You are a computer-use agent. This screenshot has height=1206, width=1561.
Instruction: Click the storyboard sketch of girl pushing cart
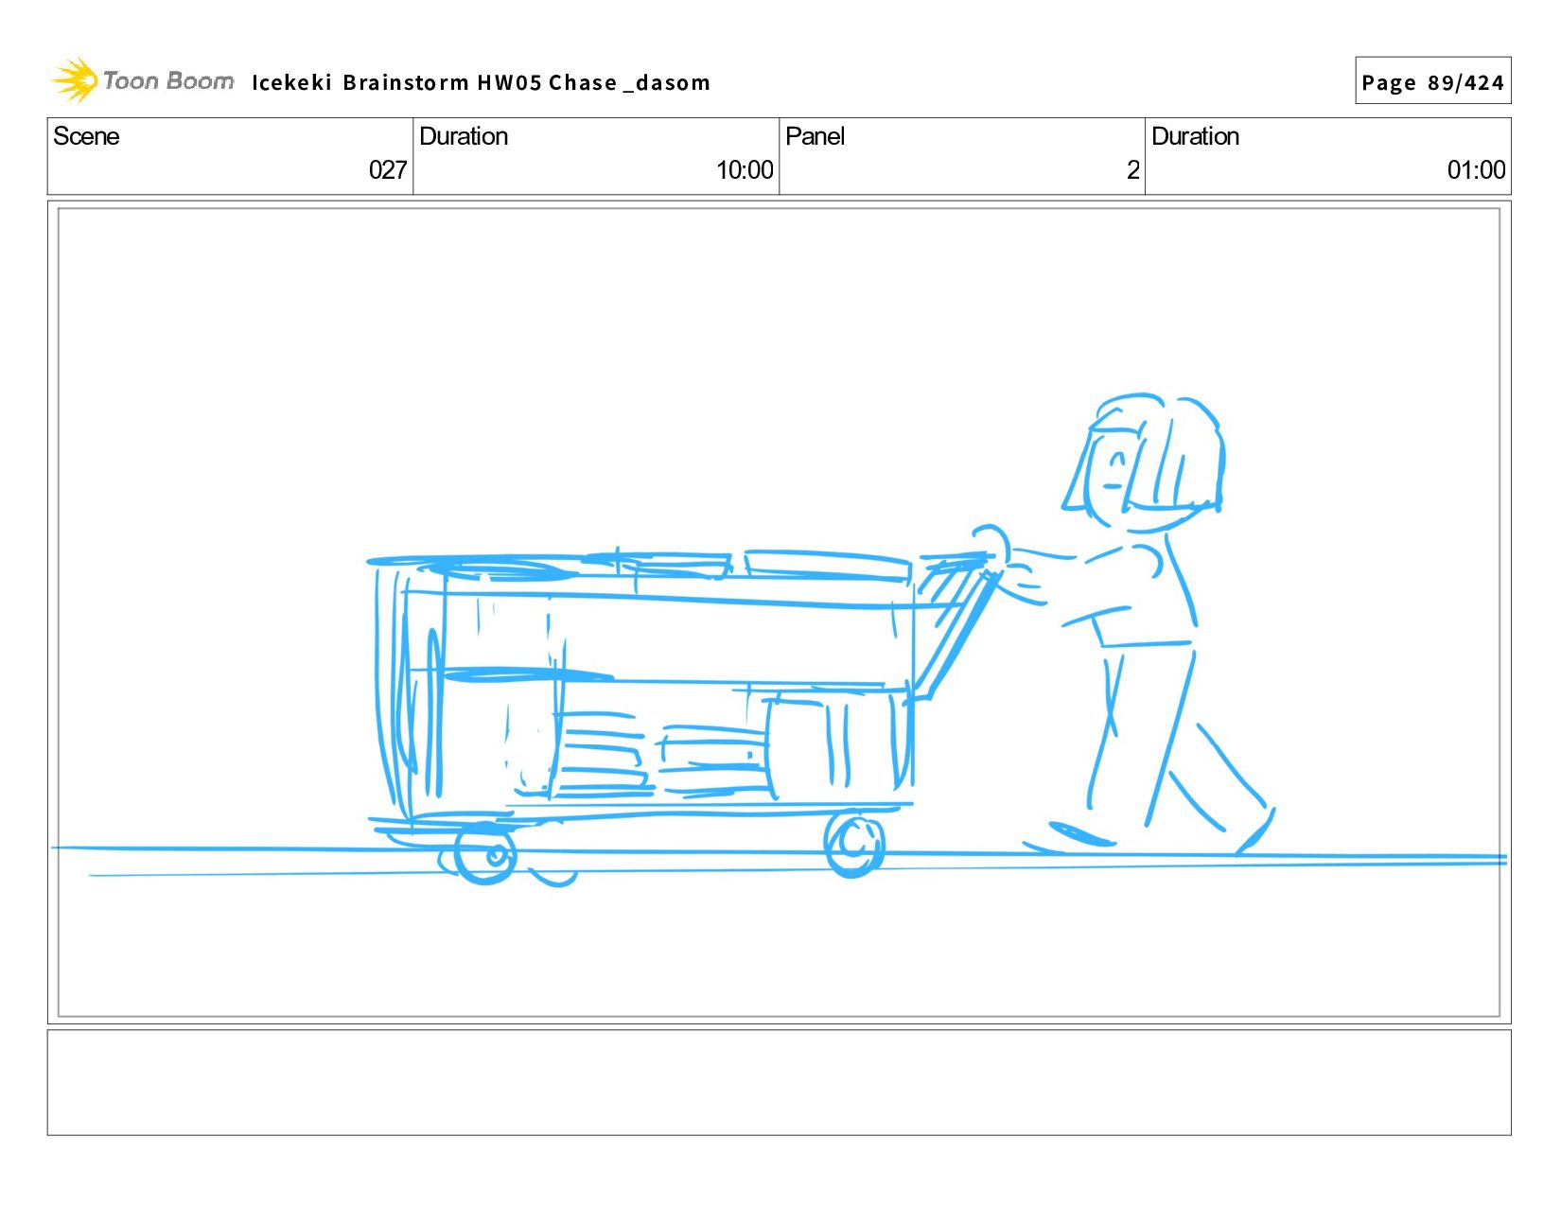[779, 612]
